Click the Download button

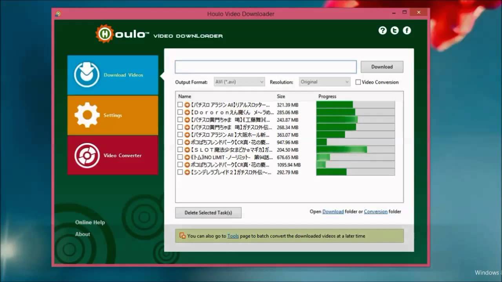click(382, 67)
